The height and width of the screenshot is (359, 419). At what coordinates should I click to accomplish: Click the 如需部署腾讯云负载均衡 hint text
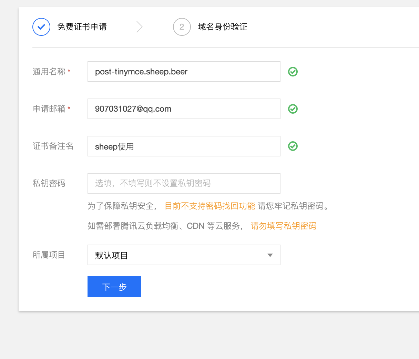[x=166, y=226]
